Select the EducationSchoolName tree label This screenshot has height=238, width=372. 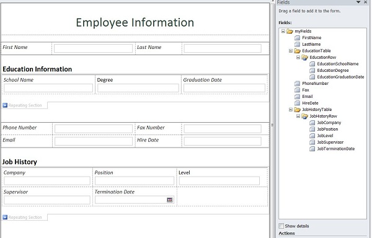click(x=338, y=64)
